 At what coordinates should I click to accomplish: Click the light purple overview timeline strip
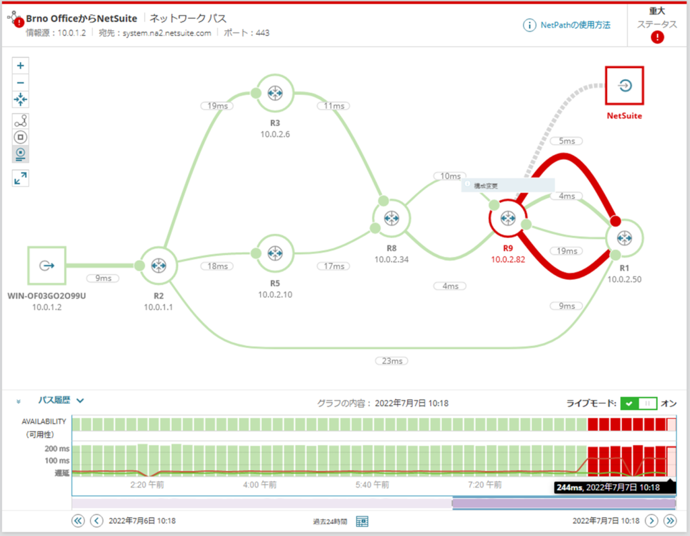[262, 504]
